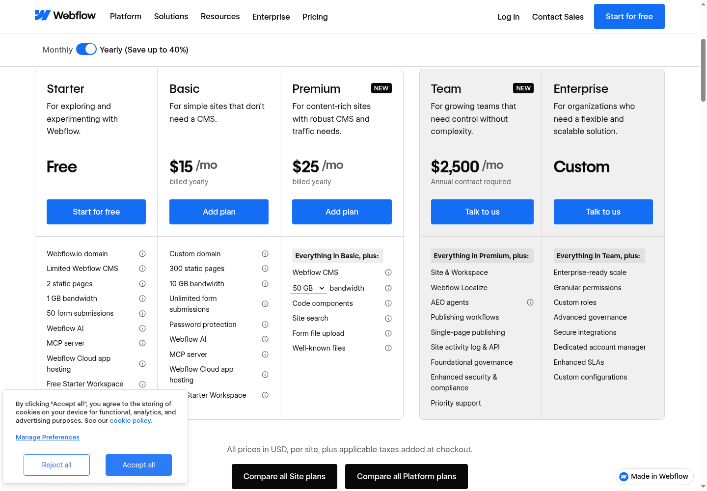
Task: Click the page vertical scrollbar
Action: coord(703,70)
